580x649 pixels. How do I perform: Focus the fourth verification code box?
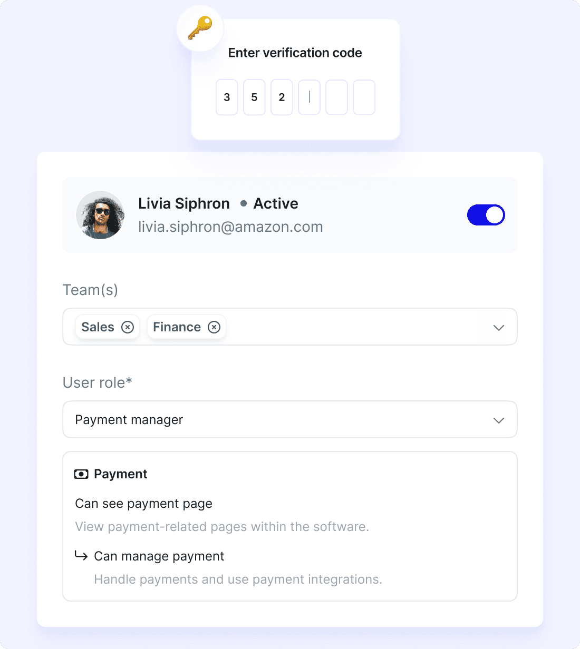pyautogui.click(x=309, y=97)
